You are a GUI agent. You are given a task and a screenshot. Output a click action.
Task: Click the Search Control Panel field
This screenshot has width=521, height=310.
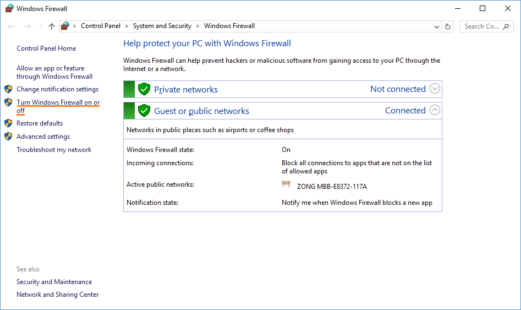pyautogui.click(x=486, y=26)
